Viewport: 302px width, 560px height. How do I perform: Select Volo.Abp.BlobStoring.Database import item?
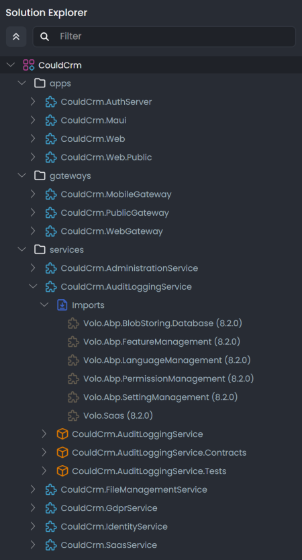pos(162,323)
